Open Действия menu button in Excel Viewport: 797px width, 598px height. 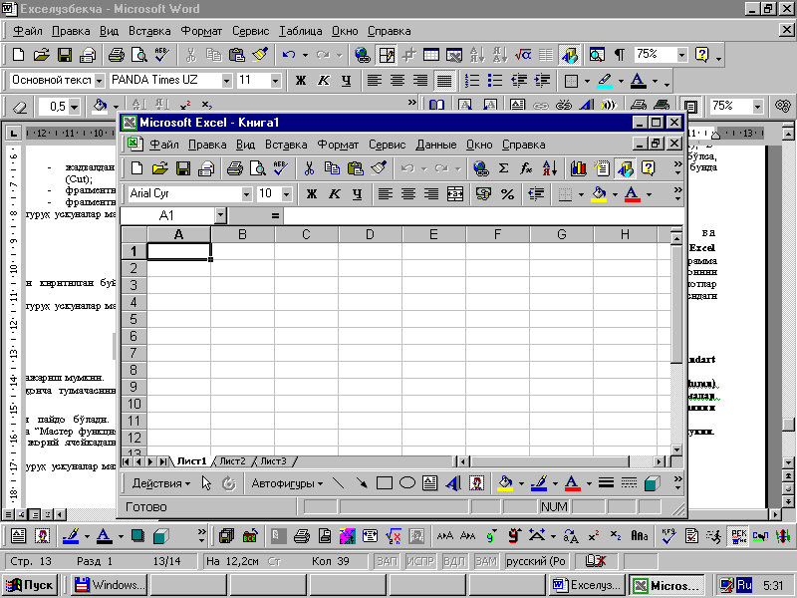pos(161,483)
